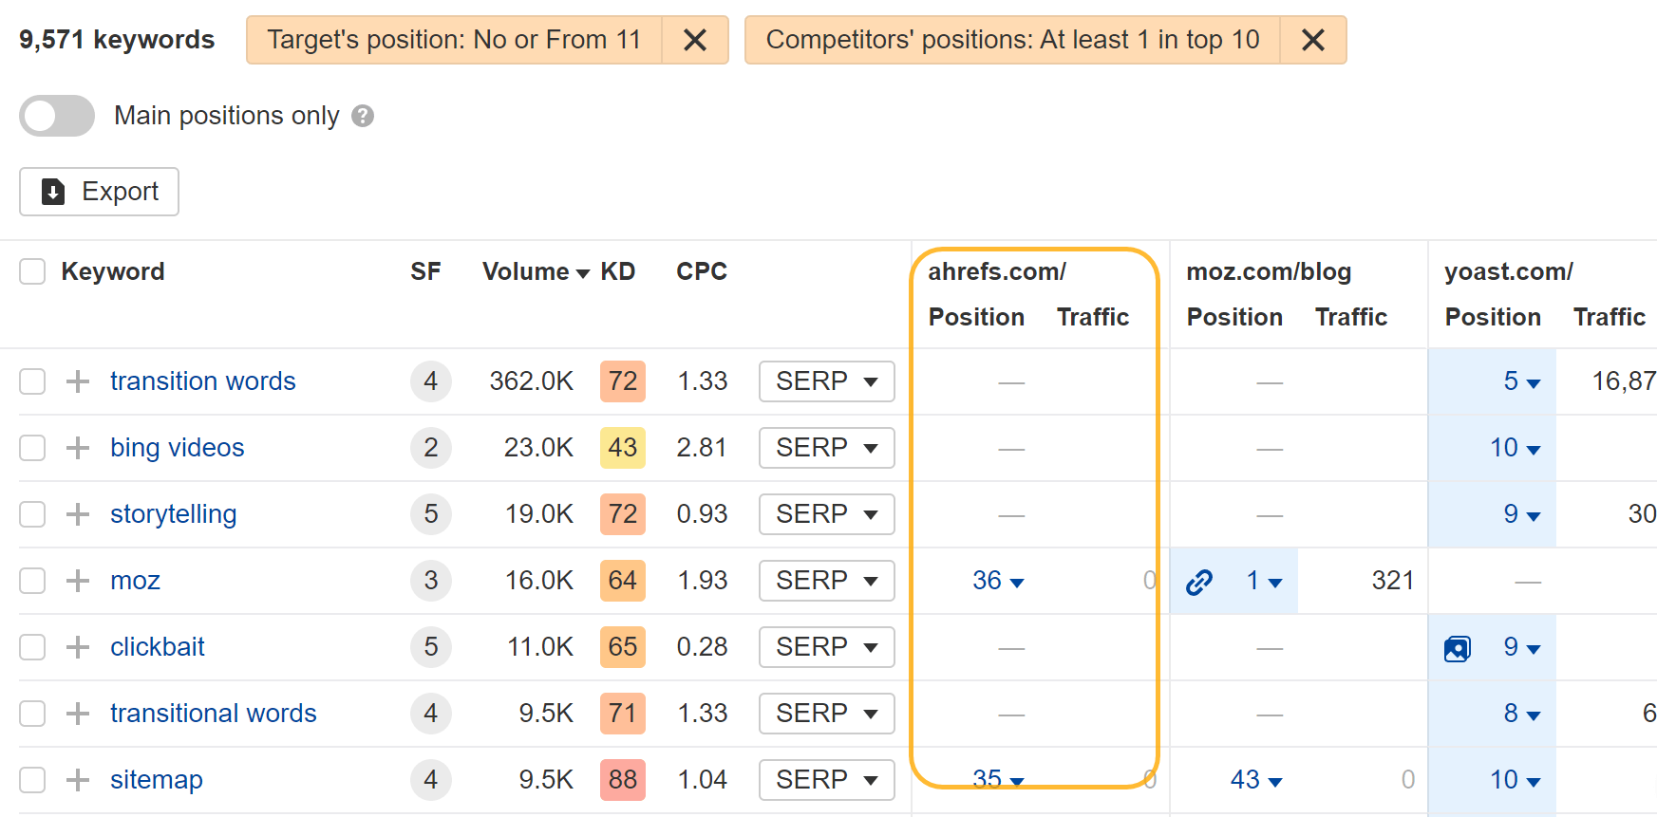Click plus icon beside clickbait keyword
The height and width of the screenshot is (817, 1657).
tap(78, 647)
